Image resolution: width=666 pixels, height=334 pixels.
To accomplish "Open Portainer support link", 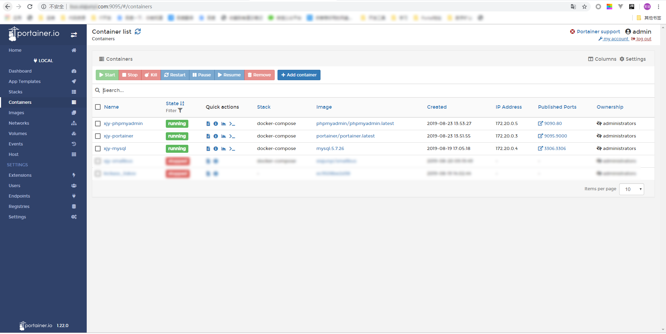I will click(595, 32).
